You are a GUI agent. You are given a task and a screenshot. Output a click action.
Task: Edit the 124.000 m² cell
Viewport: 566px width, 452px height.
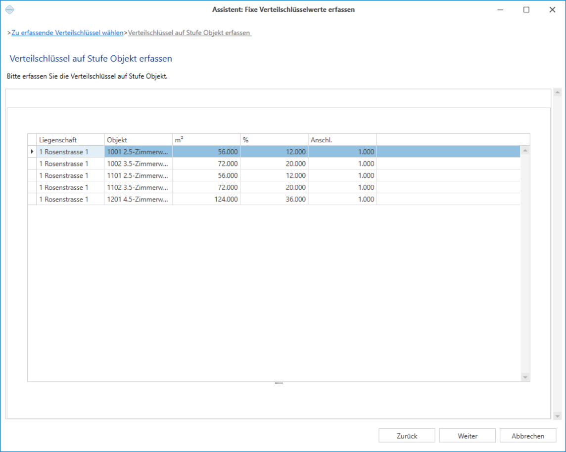206,200
